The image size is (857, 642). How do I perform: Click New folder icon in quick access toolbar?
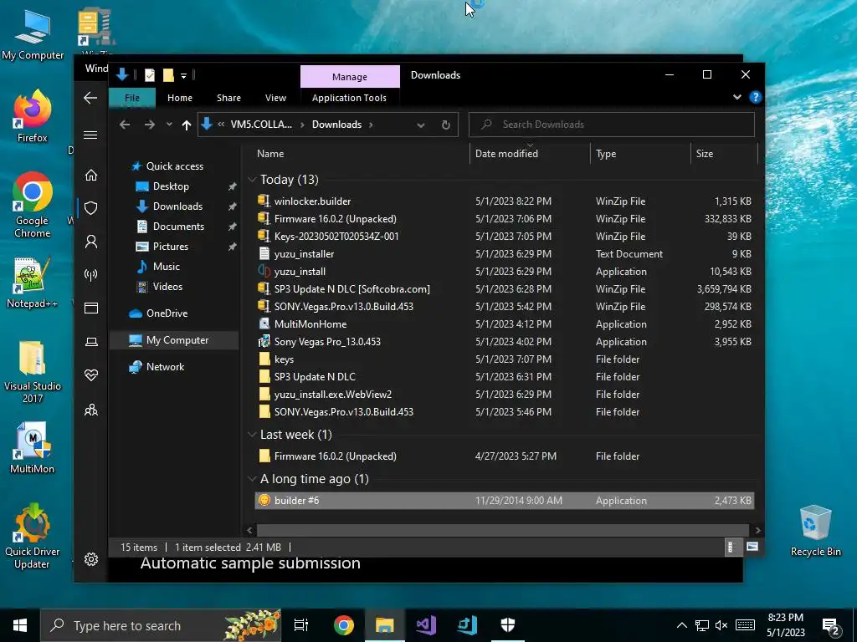pos(168,75)
